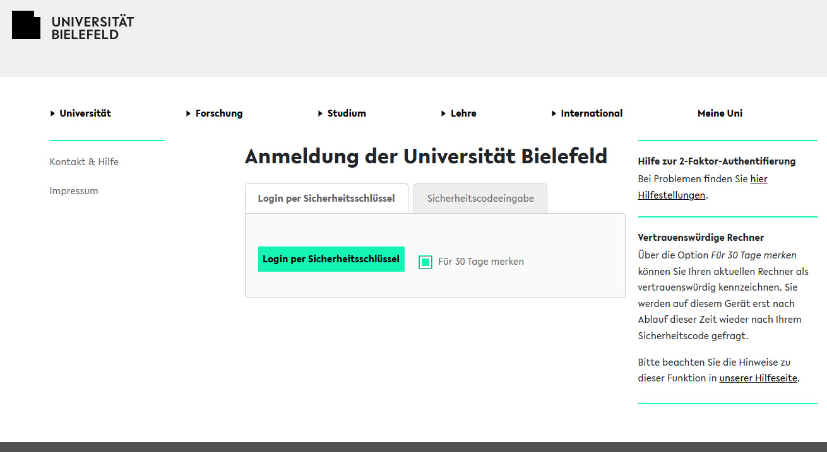Open the 'hier Hilfestellungen' help link
This screenshot has height=452, width=827.
click(703, 187)
